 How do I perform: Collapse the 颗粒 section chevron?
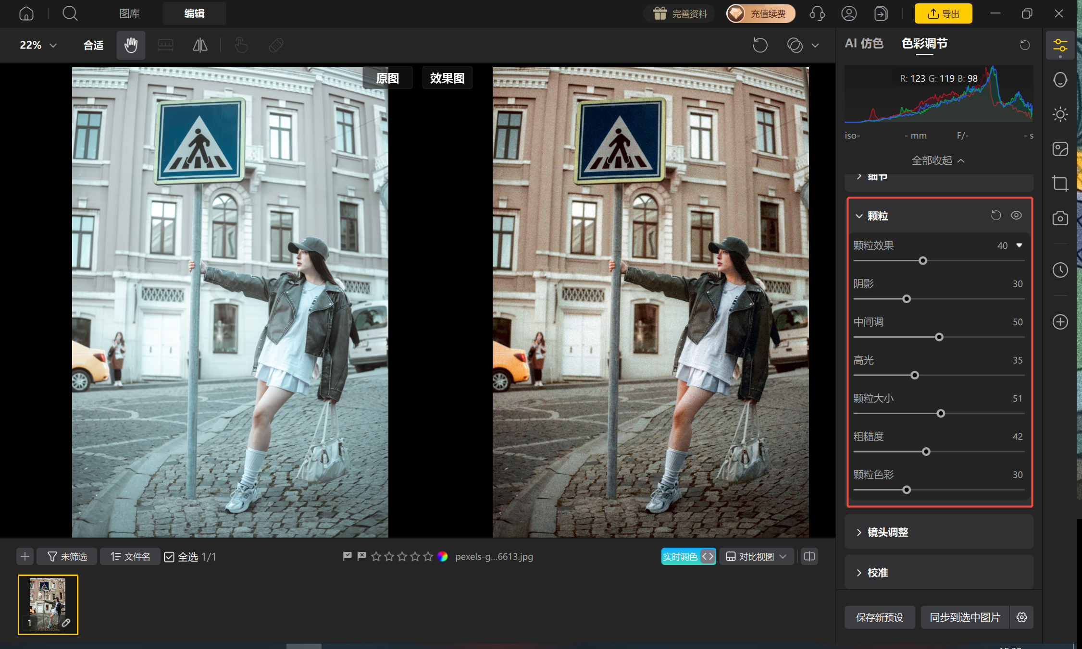pyautogui.click(x=859, y=216)
